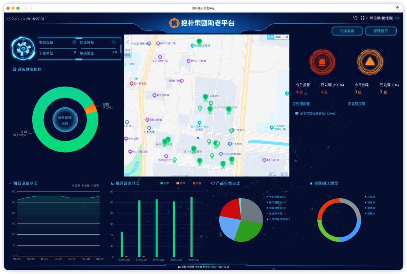The height and width of the screenshot is (274, 407).
Task: Click the green cluster marker labeled 12
Action: coord(199,41)
